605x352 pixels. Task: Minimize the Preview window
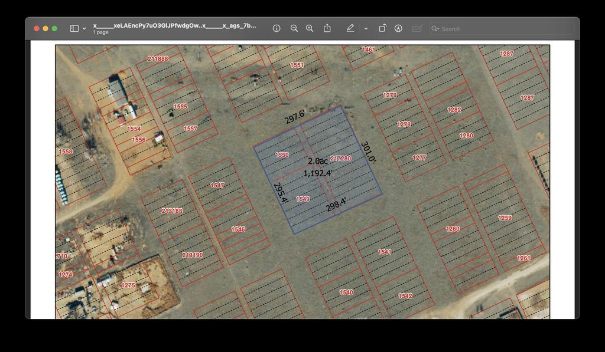tap(45, 28)
